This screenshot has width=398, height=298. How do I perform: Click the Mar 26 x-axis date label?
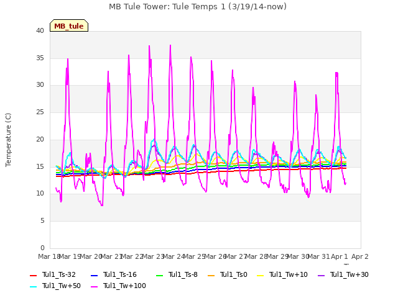tap(215, 256)
